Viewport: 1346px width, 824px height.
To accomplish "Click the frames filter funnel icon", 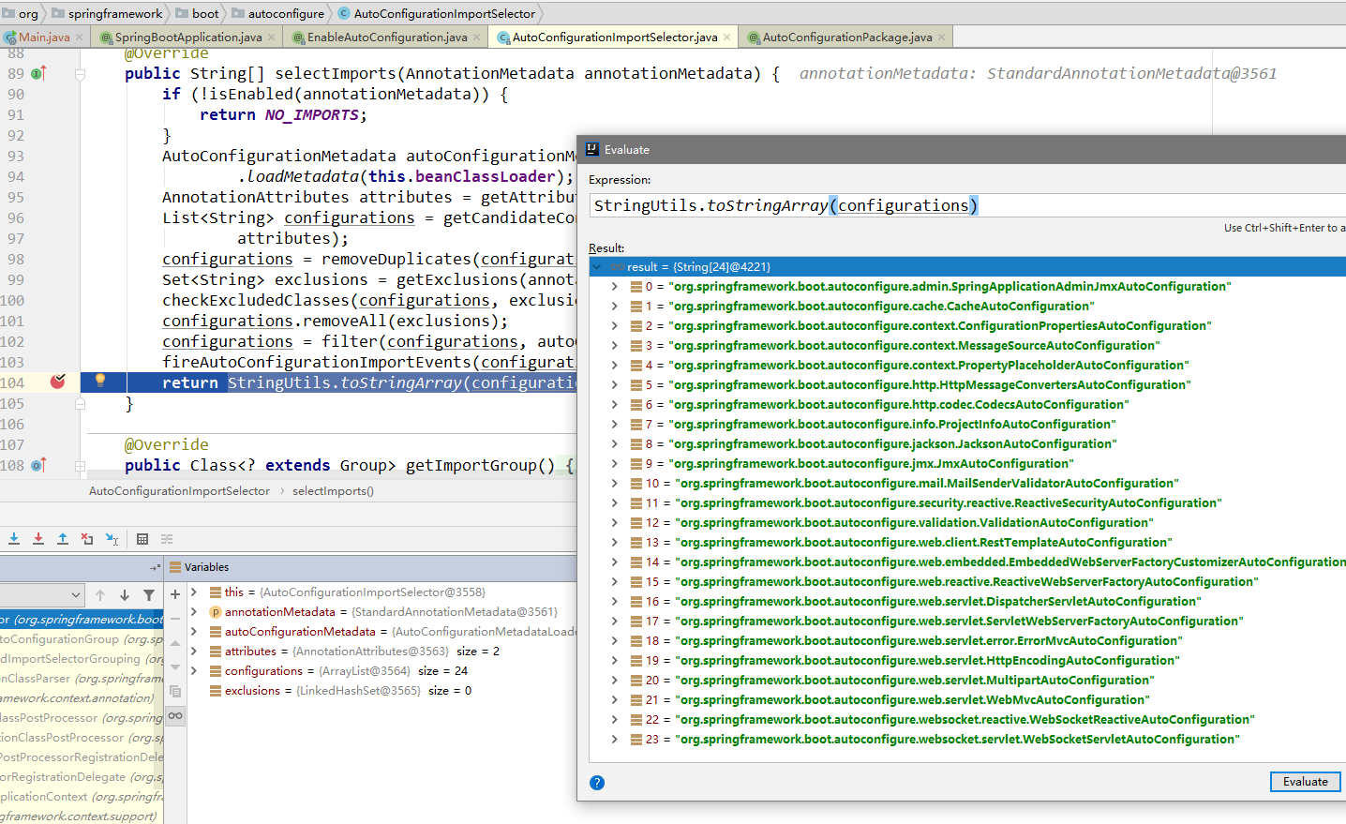I will pos(149,595).
